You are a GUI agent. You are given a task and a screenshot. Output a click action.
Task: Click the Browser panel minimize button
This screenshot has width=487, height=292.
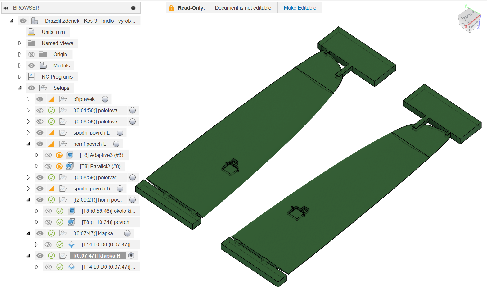[x=133, y=8]
